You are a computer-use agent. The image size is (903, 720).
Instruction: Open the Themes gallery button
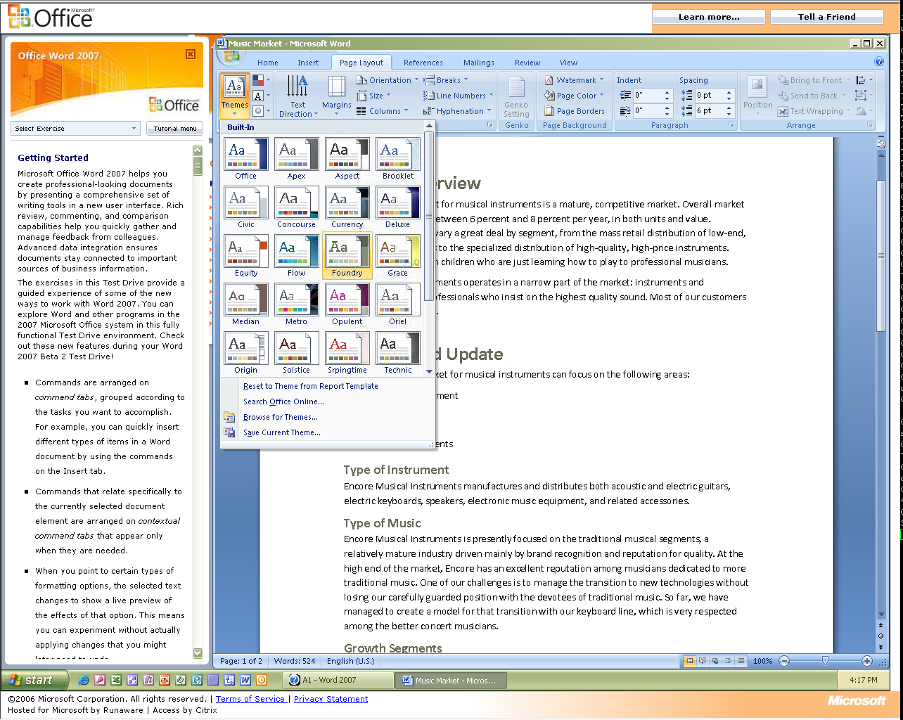(x=235, y=96)
